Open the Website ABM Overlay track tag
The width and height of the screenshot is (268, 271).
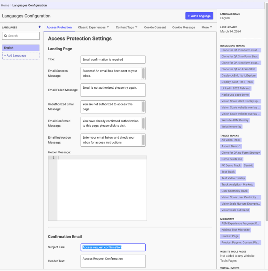point(235,120)
